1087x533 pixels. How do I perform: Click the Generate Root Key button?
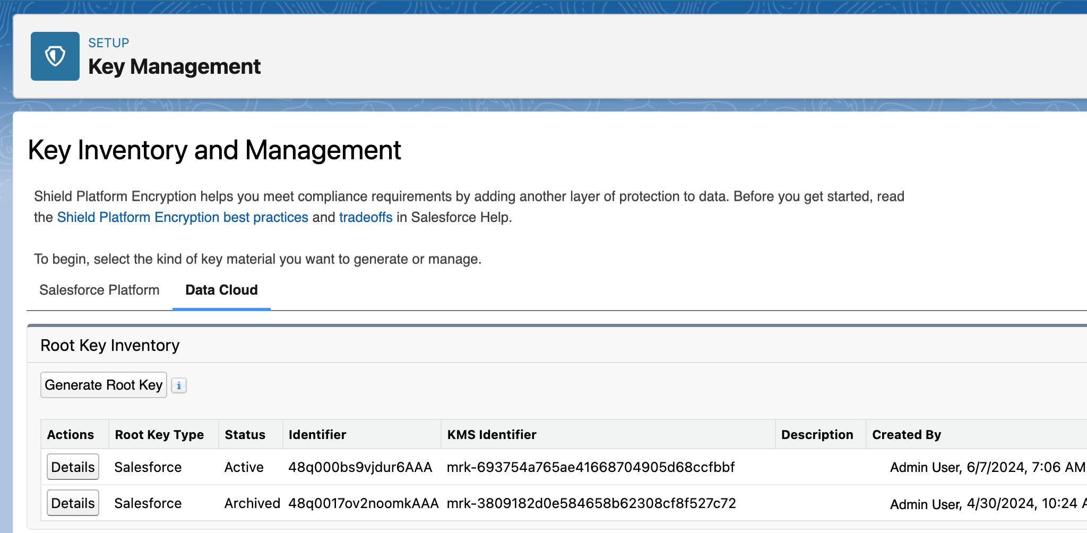pyautogui.click(x=103, y=385)
